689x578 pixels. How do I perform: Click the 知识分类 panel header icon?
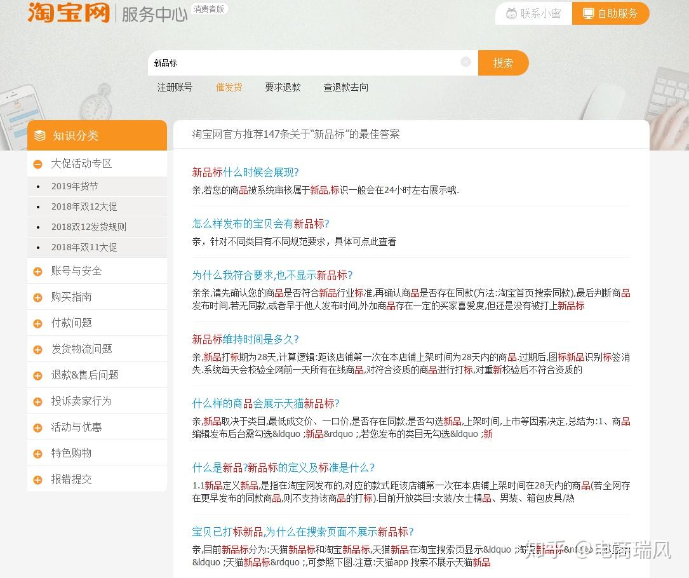click(39, 135)
